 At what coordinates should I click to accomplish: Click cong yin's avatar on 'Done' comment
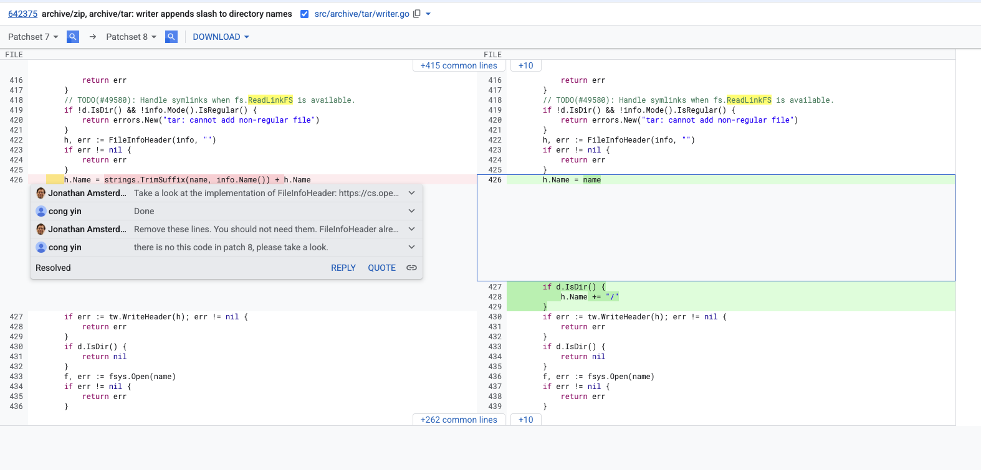(41, 211)
